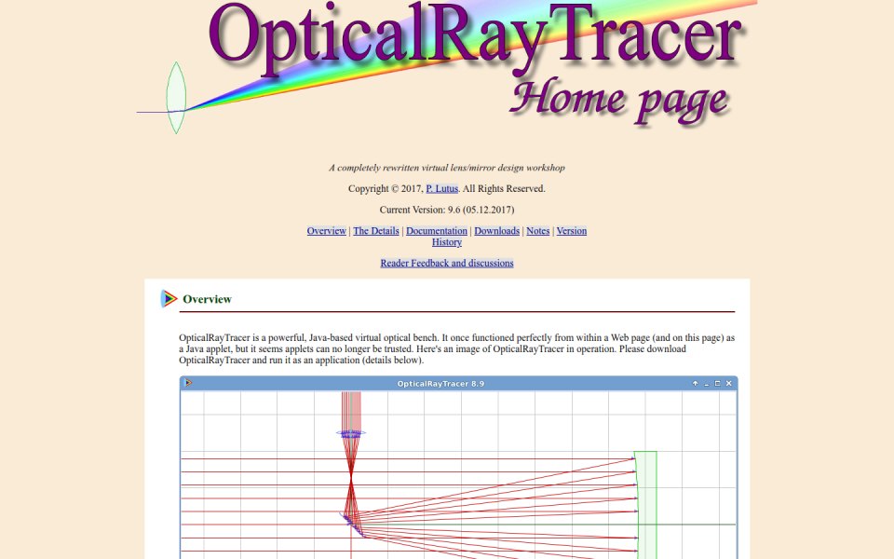Jump to the Overview section link
The width and height of the screenshot is (894, 559).
pos(326,230)
